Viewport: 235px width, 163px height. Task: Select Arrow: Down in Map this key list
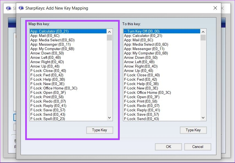(68, 53)
